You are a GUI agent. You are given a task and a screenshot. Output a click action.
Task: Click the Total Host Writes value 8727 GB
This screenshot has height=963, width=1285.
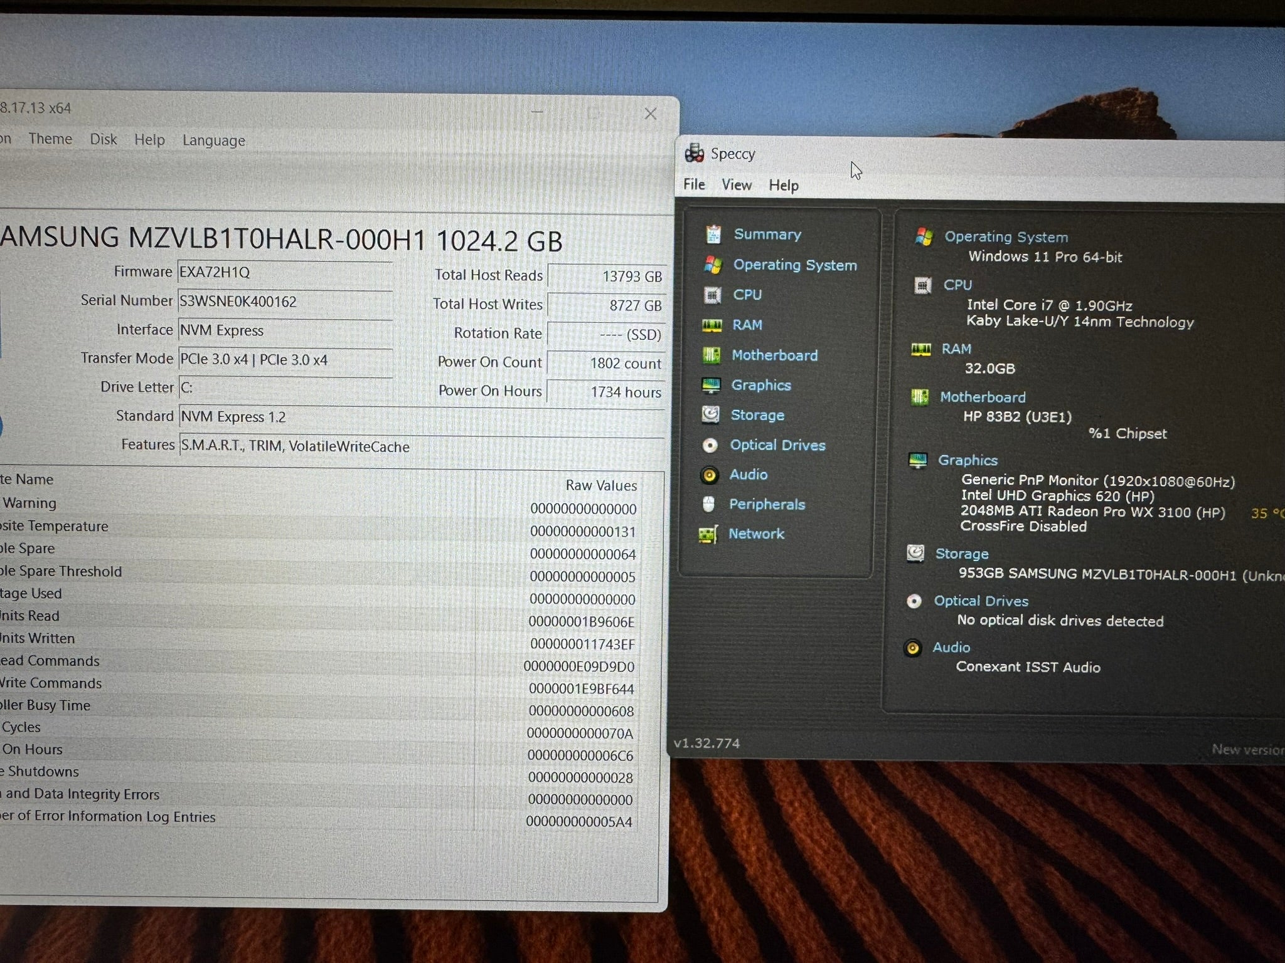click(606, 305)
